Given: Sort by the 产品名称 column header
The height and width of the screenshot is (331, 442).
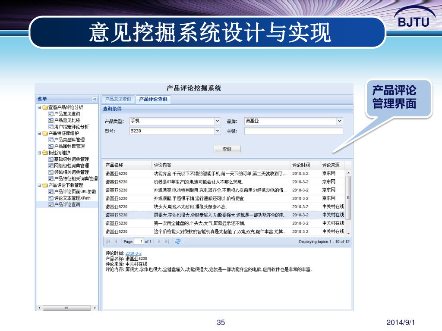Looking at the screenshot, I should [x=128, y=165].
